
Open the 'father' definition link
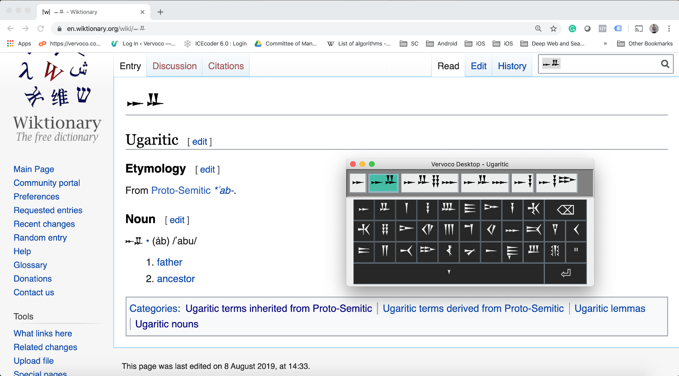169,262
